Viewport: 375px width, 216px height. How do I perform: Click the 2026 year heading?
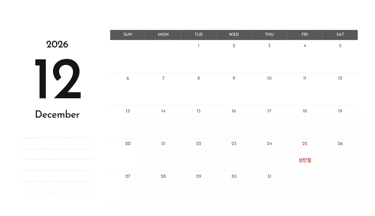click(57, 45)
